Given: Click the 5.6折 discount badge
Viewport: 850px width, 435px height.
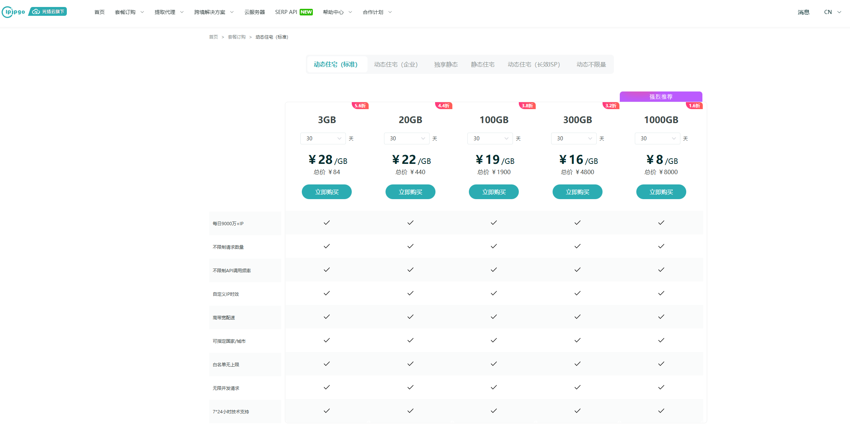Looking at the screenshot, I should tap(360, 106).
